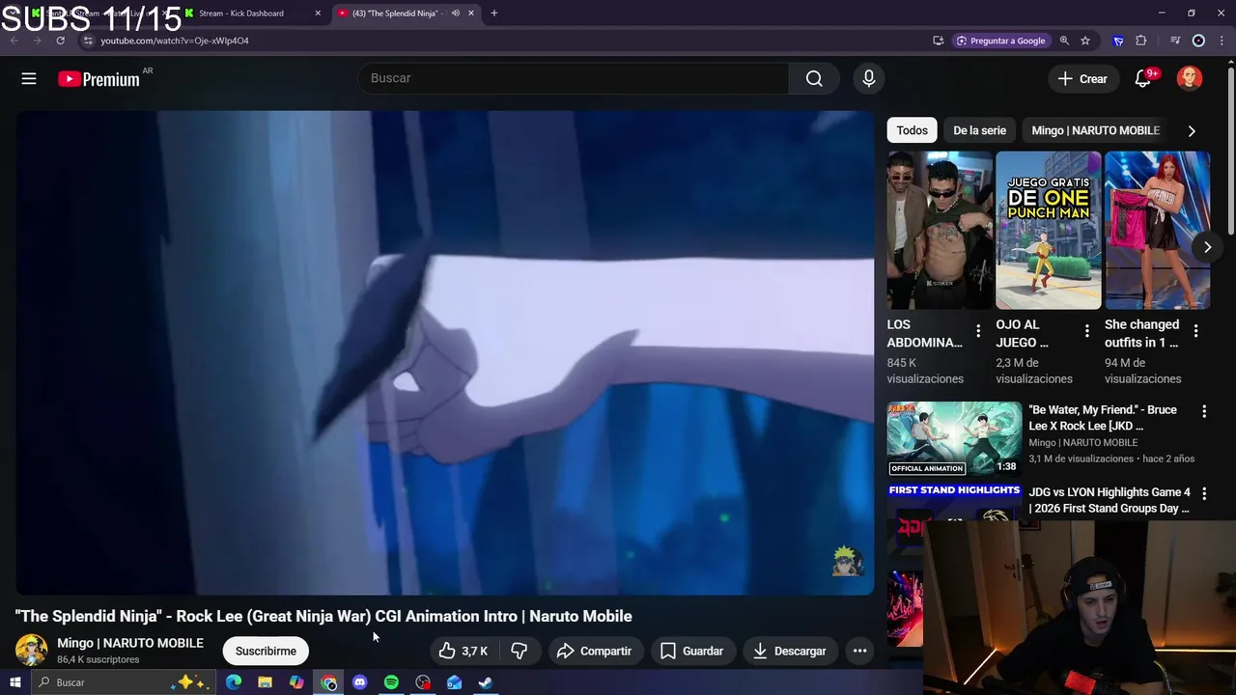This screenshot has width=1236, height=695.
Task: Open options for OJO AL JUEGO short
Action: pyautogui.click(x=1086, y=331)
